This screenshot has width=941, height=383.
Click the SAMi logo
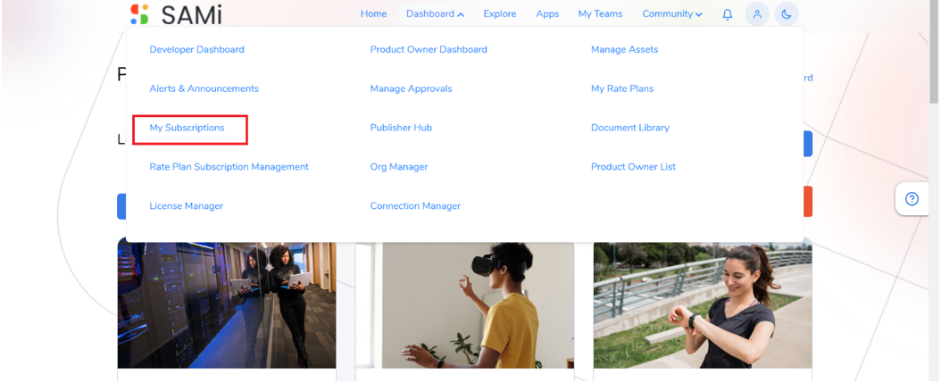coord(176,14)
